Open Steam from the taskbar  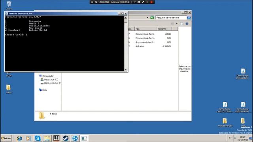coord(66,138)
